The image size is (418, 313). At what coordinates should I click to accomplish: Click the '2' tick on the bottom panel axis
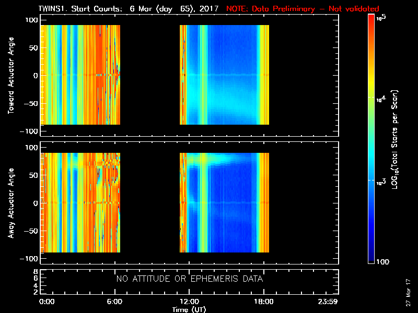(x=36, y=292)
